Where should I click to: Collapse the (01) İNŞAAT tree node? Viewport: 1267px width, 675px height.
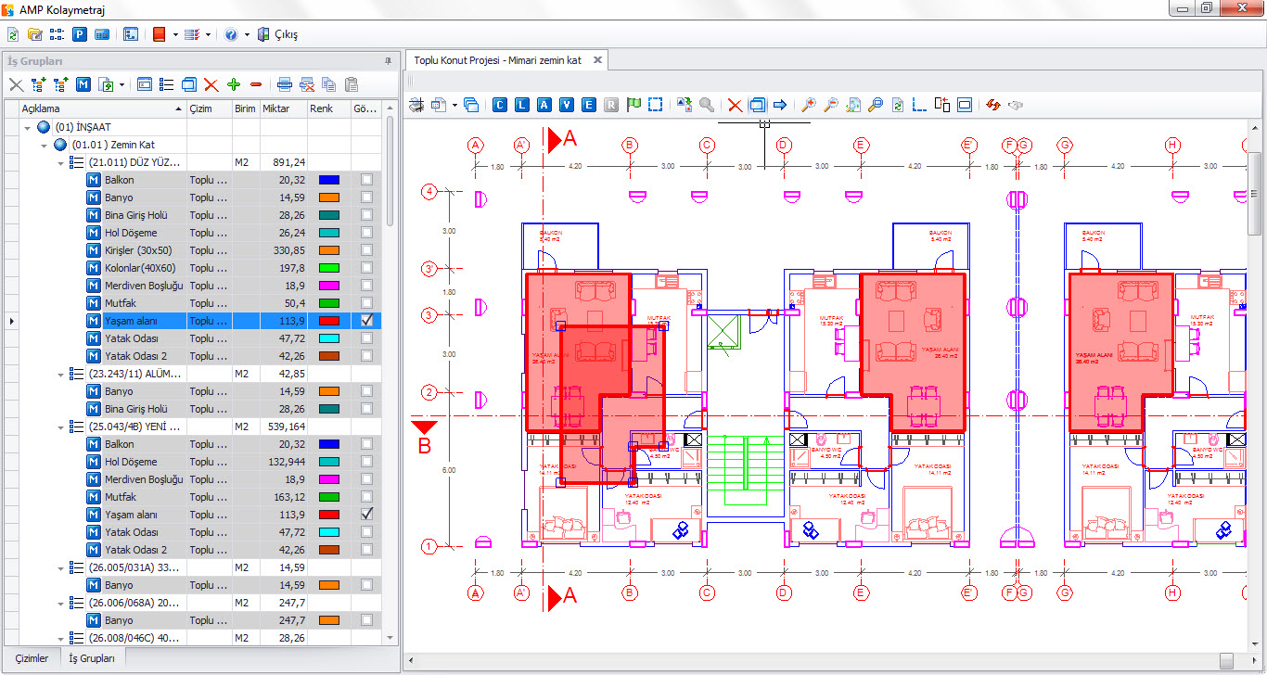click(27, 127)
